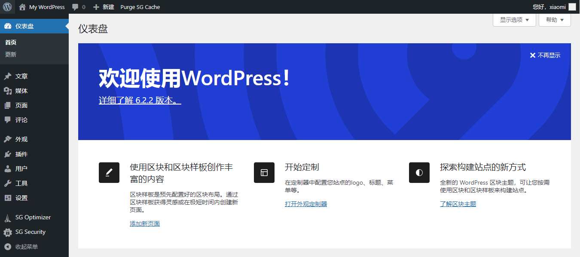Click 详细了解 6.2.2 版本 link
The height and width of the screenshot is (257, 580).
click(140, 99)
